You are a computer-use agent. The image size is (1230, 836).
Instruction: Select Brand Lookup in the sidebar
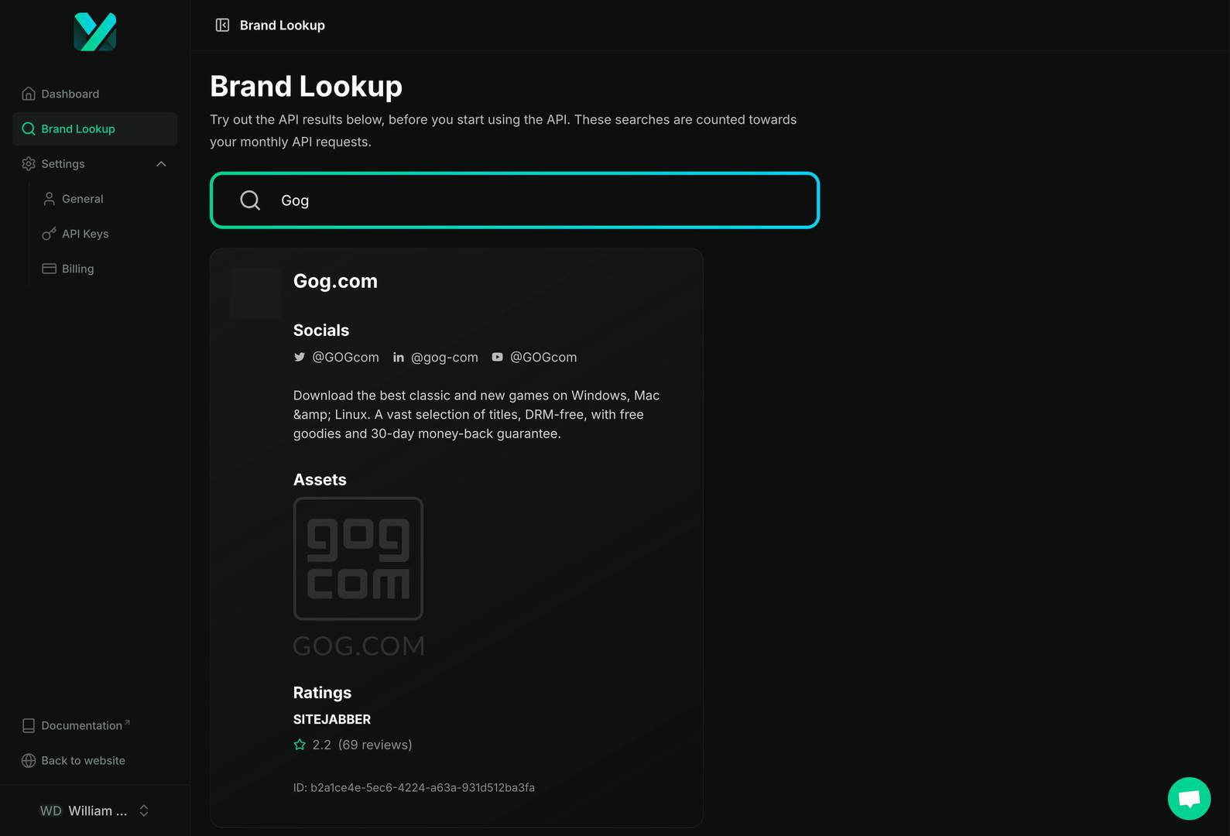pos(77,128)
